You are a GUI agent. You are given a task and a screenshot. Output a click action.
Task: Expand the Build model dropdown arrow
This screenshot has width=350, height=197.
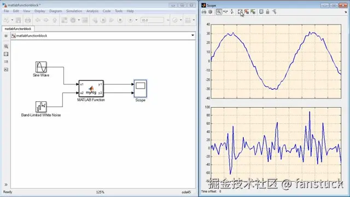pyautogui.click(x=194, y=20)
